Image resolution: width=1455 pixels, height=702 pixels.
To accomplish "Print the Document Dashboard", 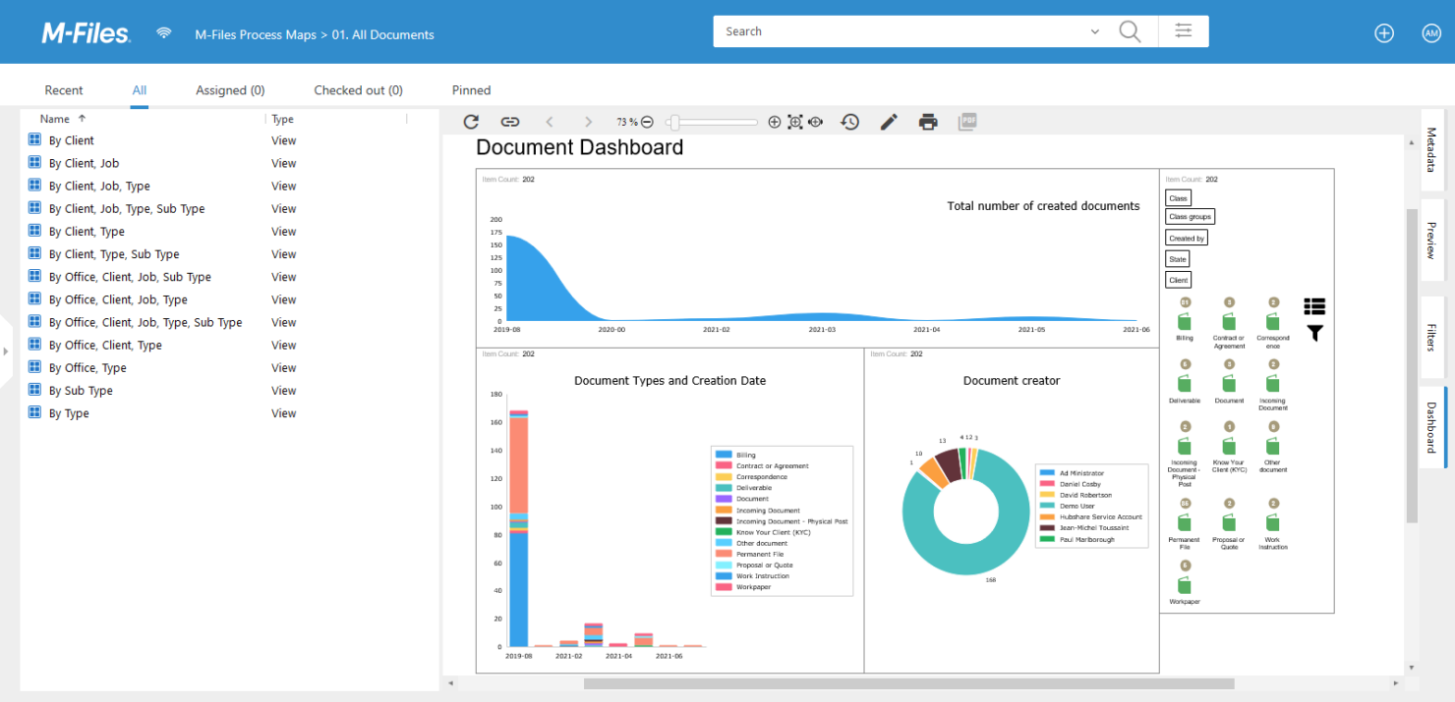I will point(928,121).
